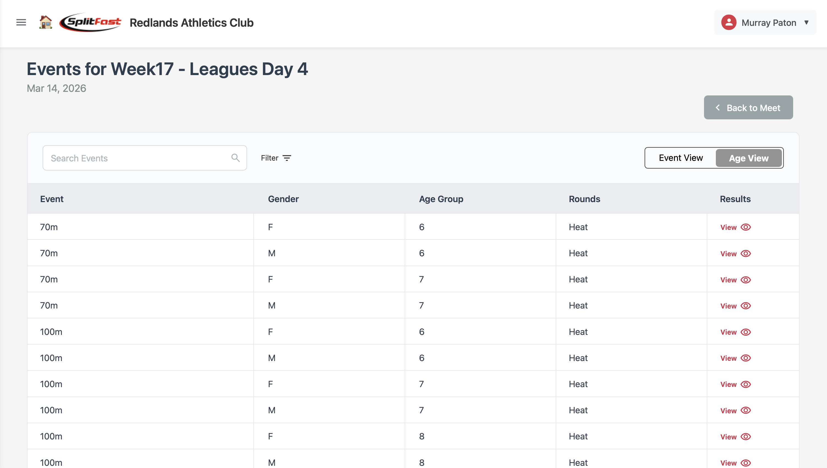Switch to Event View
827x468 pixels.
pos(681,158)
